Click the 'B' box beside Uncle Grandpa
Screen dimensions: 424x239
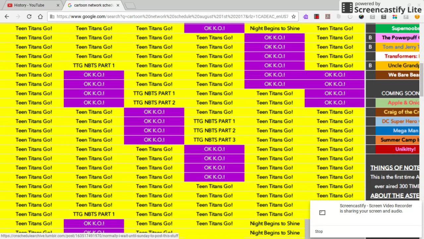[370, 65]
